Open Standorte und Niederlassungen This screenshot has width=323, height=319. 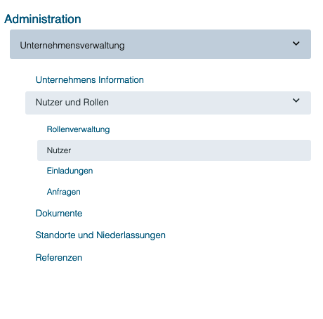[100, 235]
